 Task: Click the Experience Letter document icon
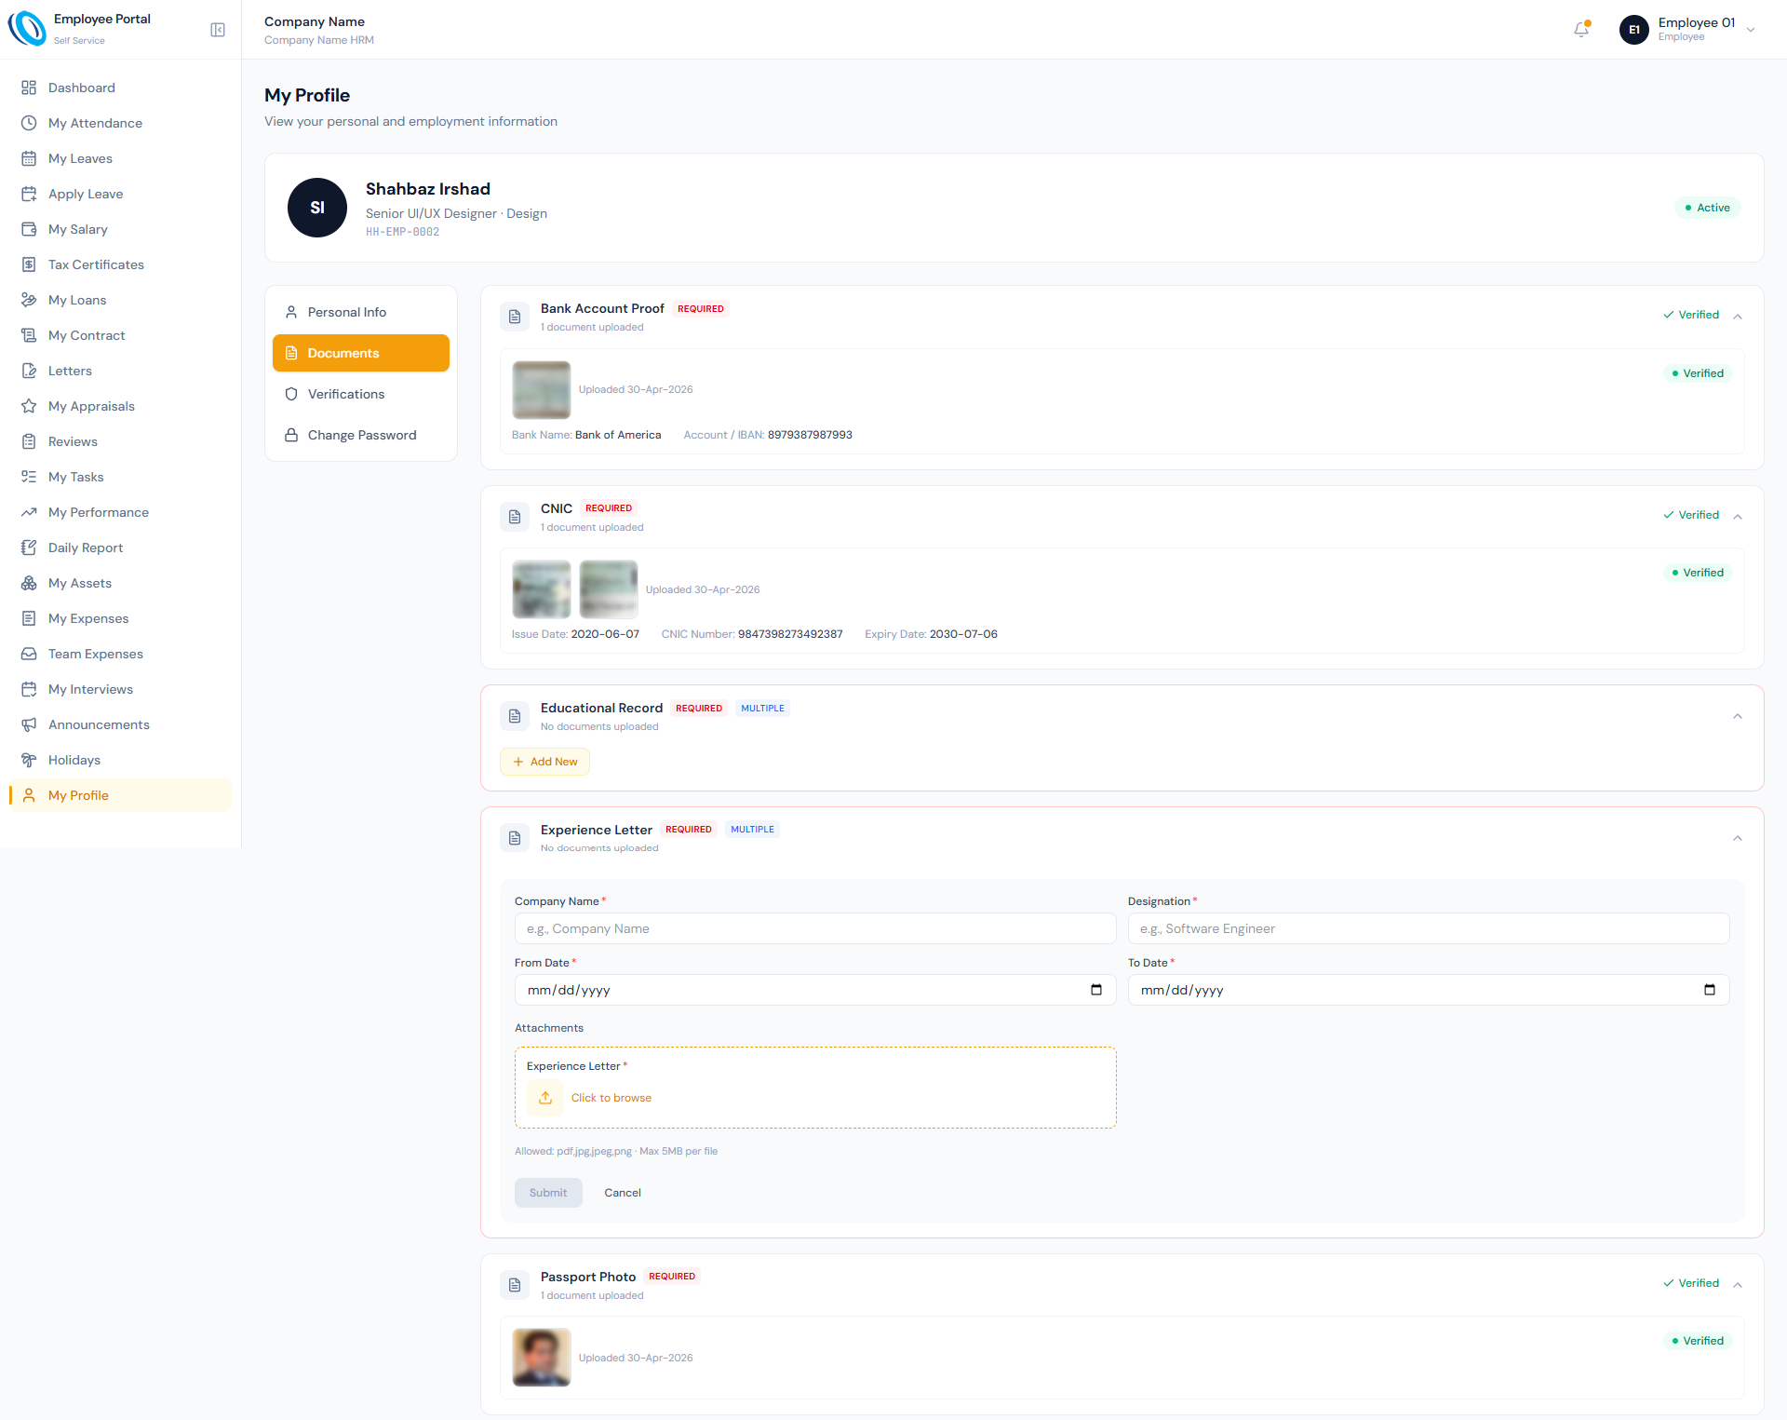(515, 838)
